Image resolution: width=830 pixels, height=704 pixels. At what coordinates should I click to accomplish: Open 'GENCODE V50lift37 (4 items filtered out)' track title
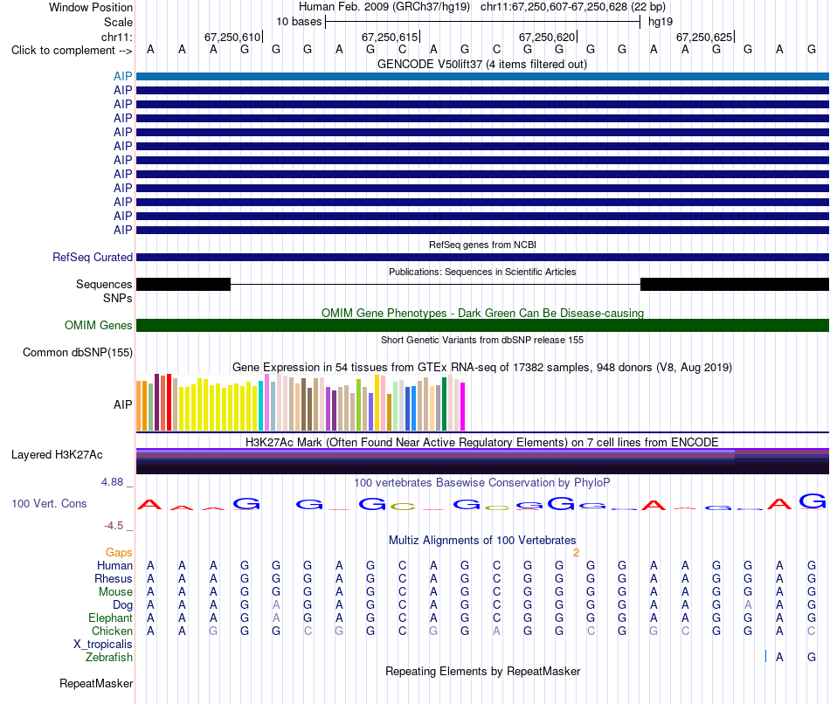click(x=482, y=64)
